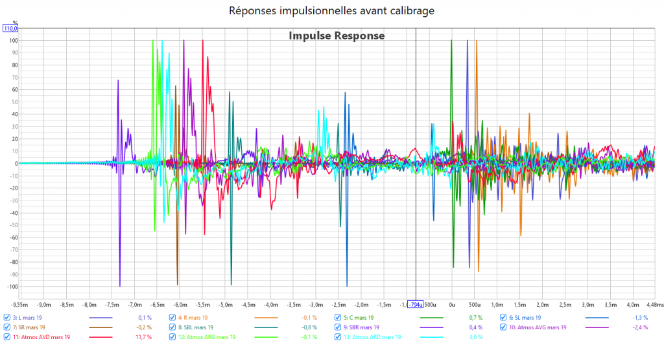Viewport: 664px width, 352px height.
Task: Click the purple line swatch for L trace
Action: pyautogui.click(x=101, y=318)
